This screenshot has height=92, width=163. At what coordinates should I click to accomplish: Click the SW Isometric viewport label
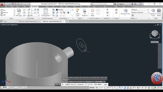point(7,25)
